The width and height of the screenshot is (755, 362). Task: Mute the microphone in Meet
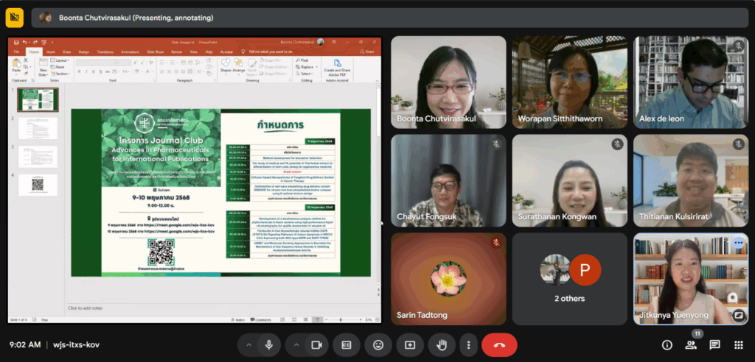click(268, 344)
